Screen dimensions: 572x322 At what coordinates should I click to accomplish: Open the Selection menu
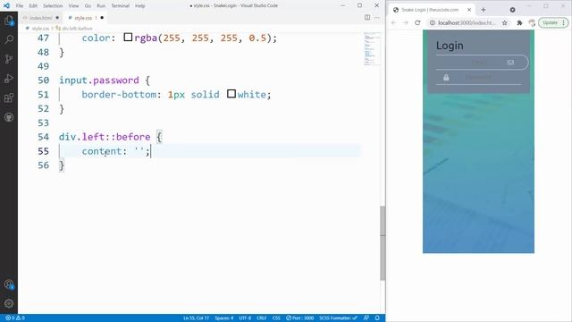[53, 6]
